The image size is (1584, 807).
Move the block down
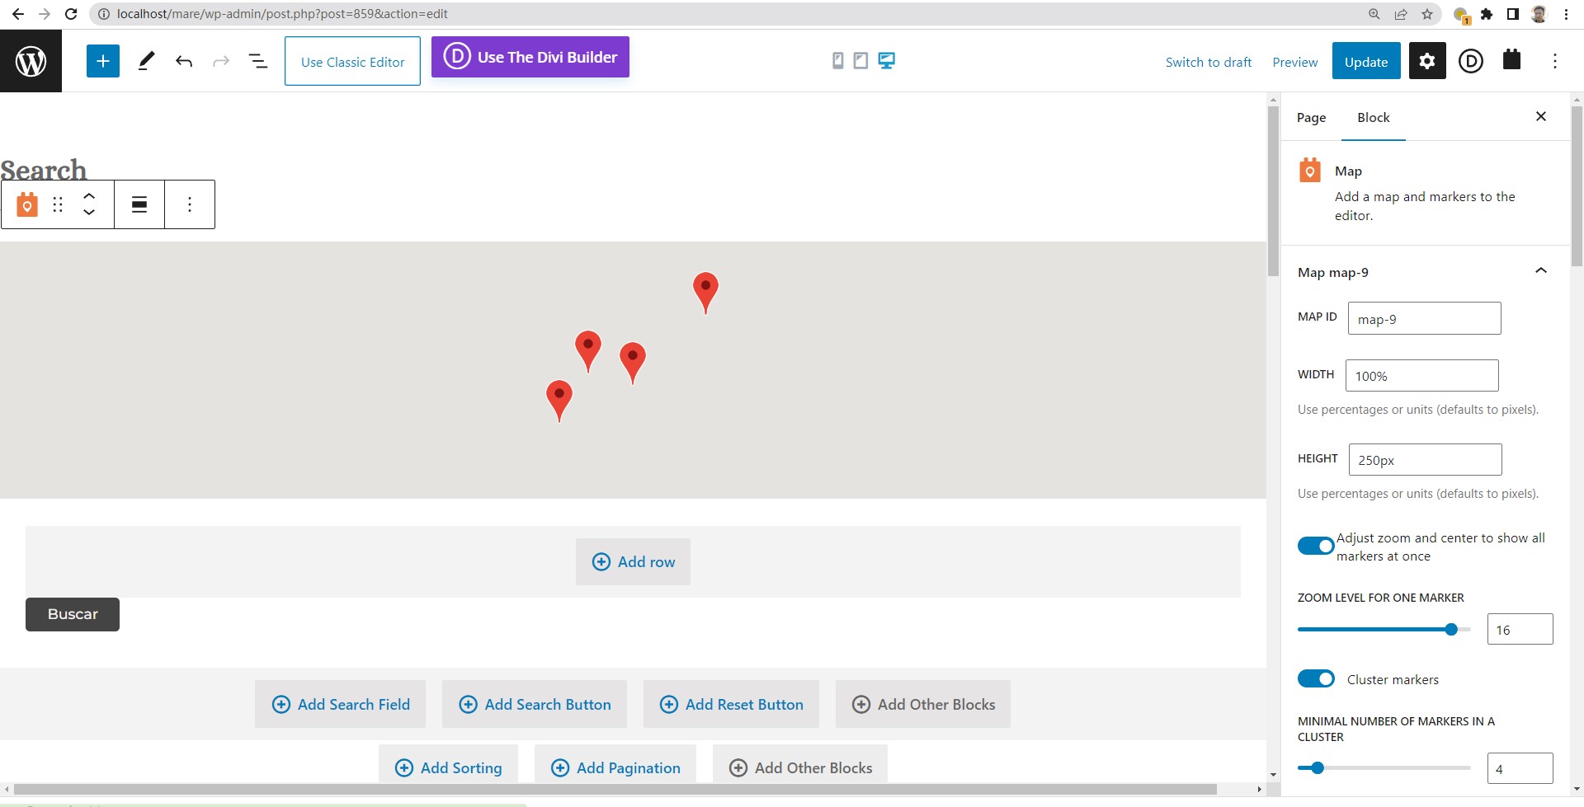[x=89, y=213]
